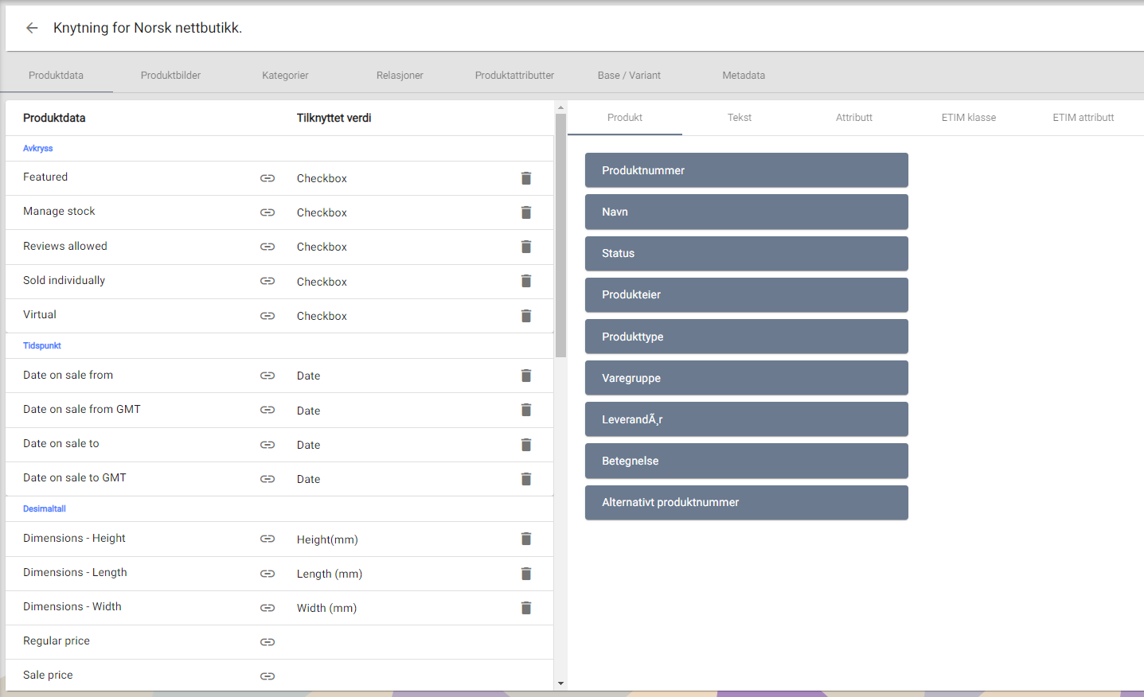Screen dimensions: 1144x697
Task: Click link icon for Reviews allowed
Action: 267,247
